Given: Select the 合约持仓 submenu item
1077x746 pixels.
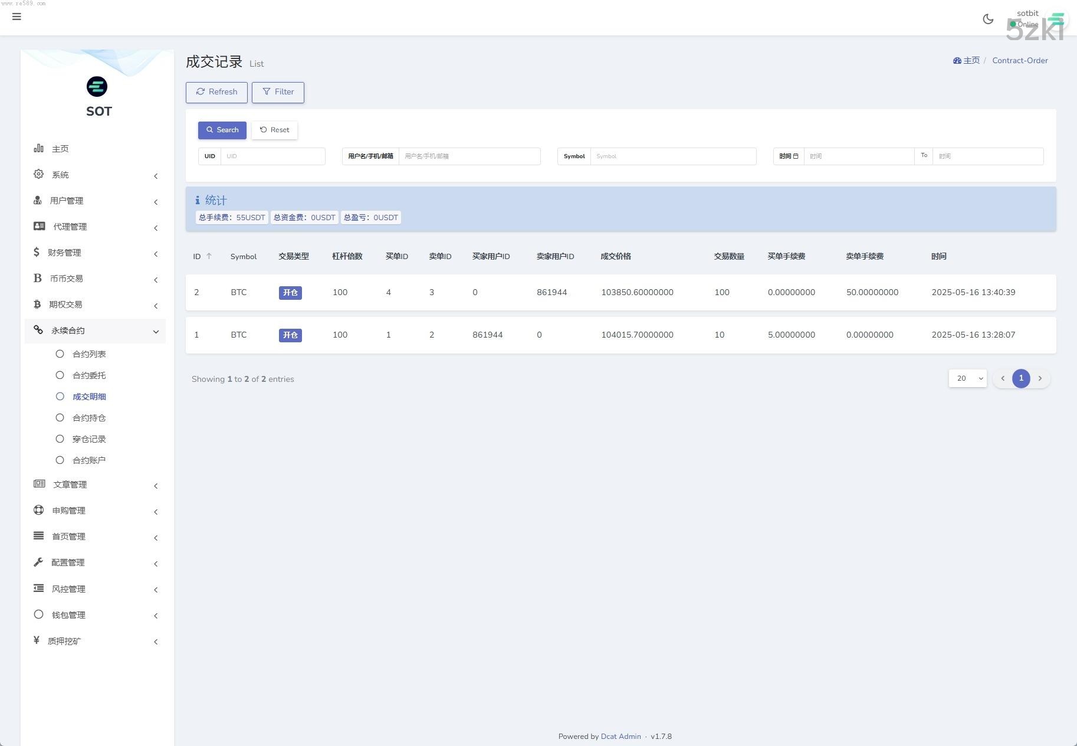Looking at the screenshot, I should (x=88, y=418).
